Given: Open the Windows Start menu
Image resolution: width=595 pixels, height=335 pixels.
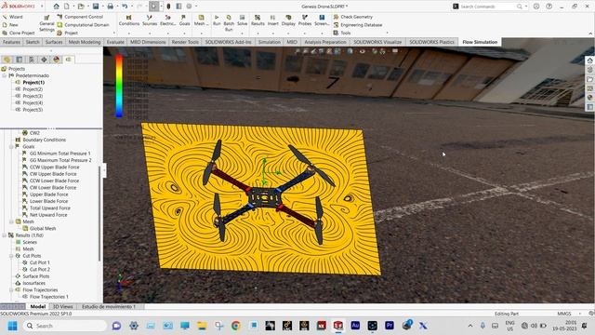Looking at the screenshot, I should [x=12, y=326].
